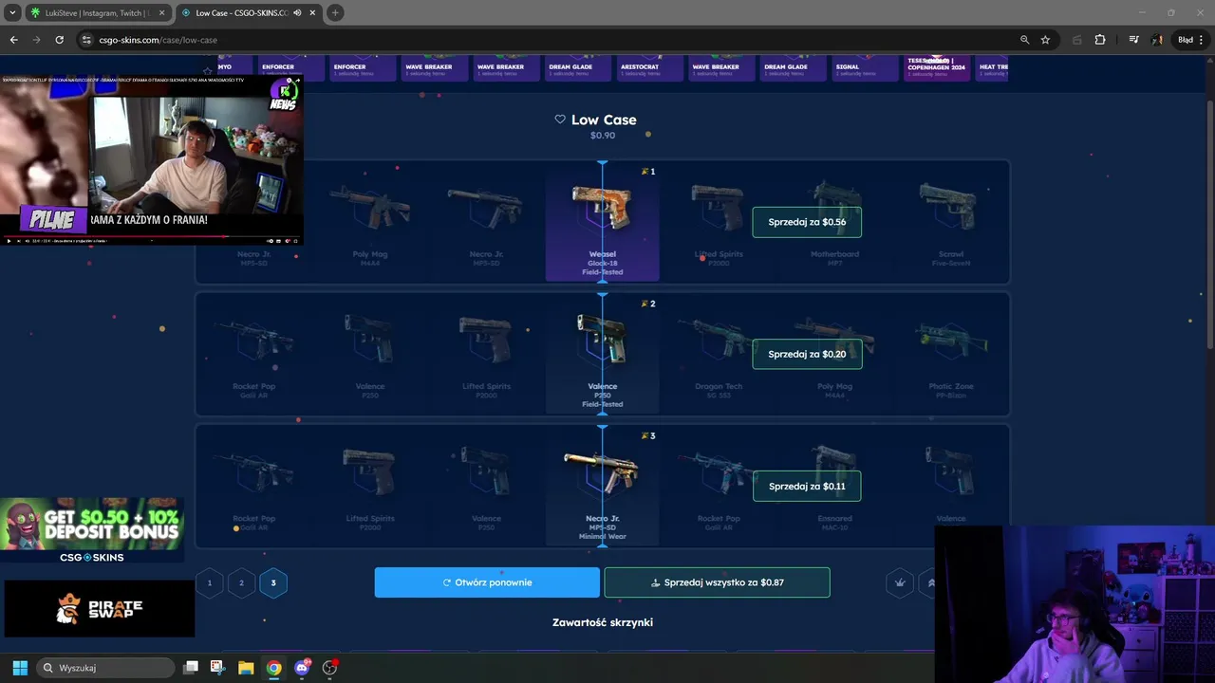Click the browser back arrow
1215x683 pixels.
tap(13, 40)
